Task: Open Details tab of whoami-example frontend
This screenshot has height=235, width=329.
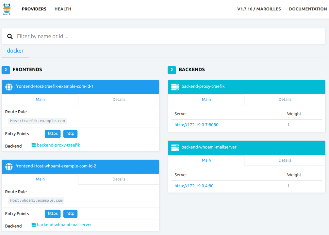Action: (119, 179)
